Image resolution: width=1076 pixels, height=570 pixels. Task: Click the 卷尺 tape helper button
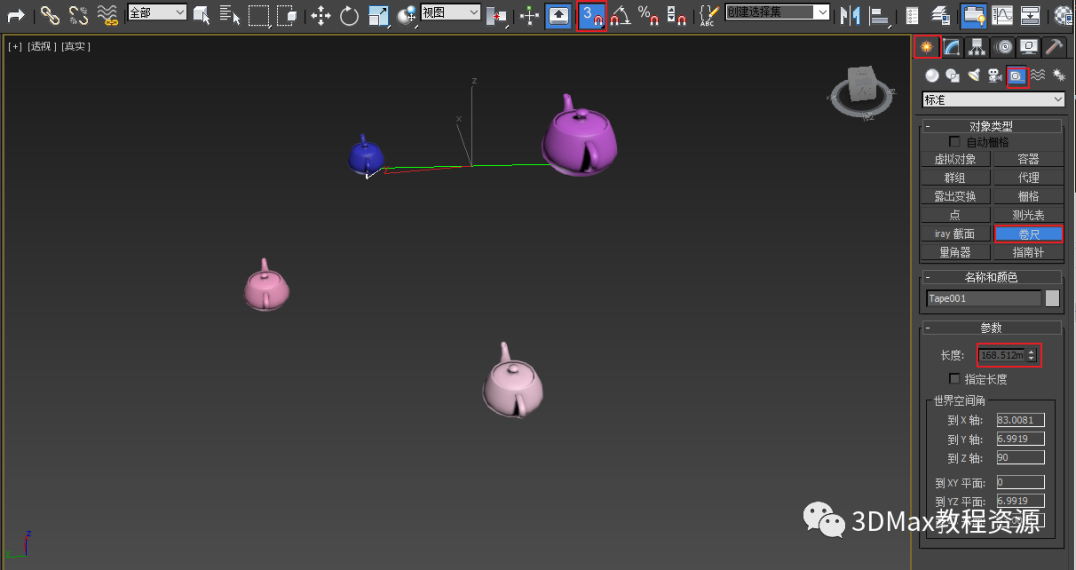[x=1028, y=234]
